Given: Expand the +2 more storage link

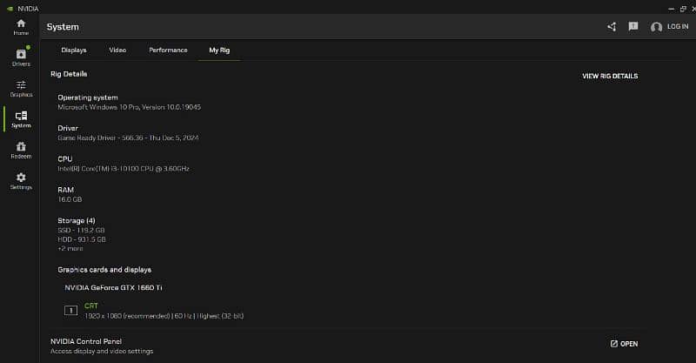Looking at the screenshot, I should (x=70, y=248).
